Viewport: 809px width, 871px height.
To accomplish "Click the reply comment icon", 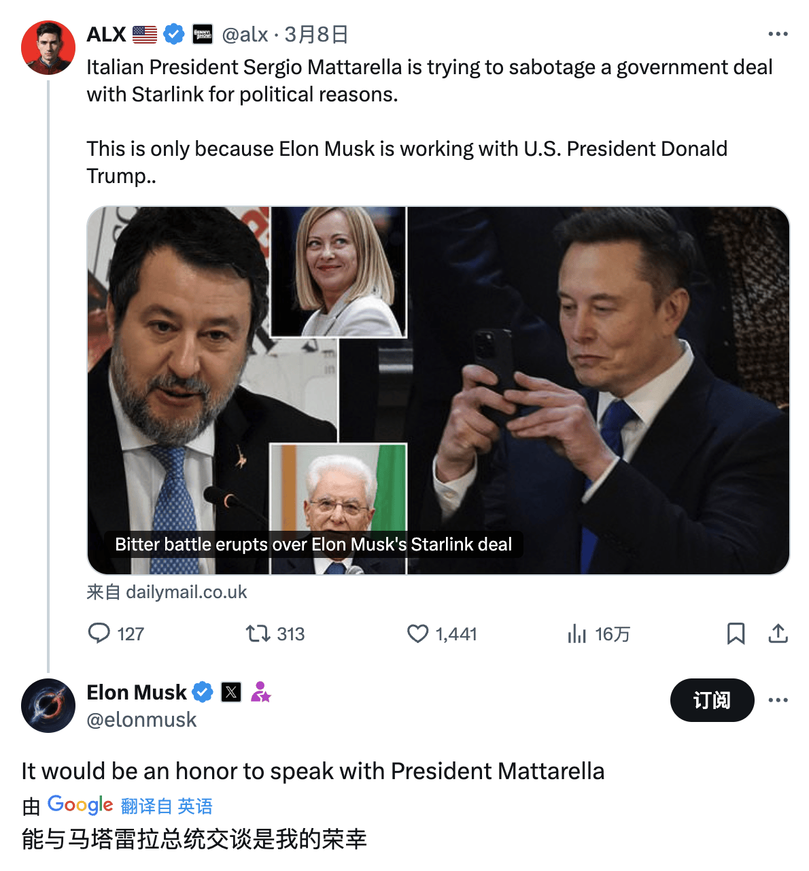I will [99, 634].
